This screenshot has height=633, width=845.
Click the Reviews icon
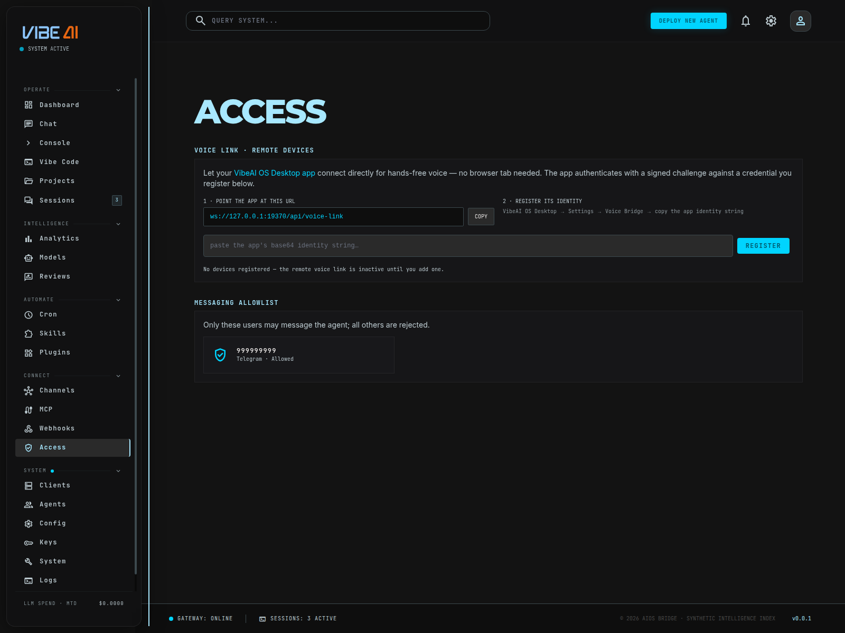point(29,276)
